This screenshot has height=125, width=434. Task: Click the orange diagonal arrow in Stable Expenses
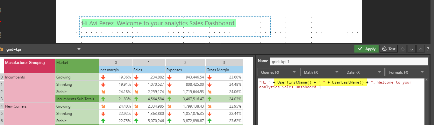(x=169, y=92)
